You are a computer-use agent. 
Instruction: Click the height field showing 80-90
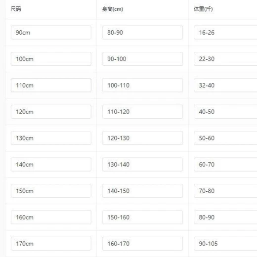click(x=142, y=33)
